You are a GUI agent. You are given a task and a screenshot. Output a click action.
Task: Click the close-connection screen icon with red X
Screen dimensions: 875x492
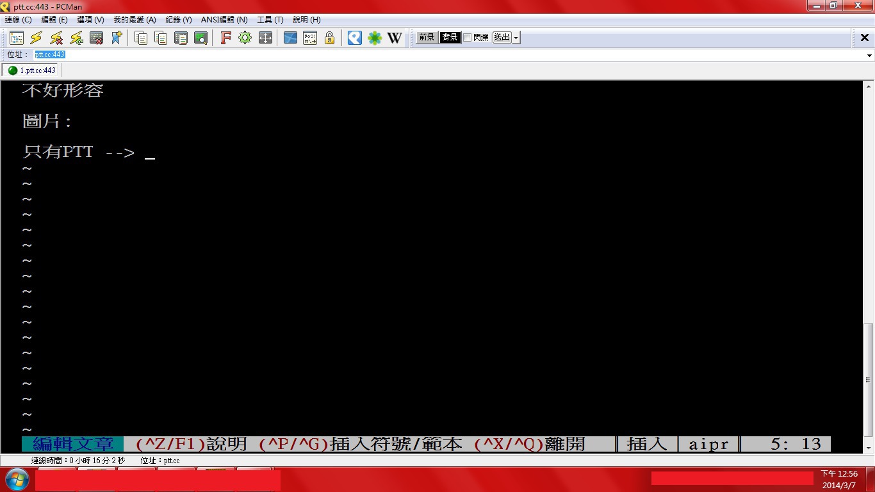click(x=97, y=38)
